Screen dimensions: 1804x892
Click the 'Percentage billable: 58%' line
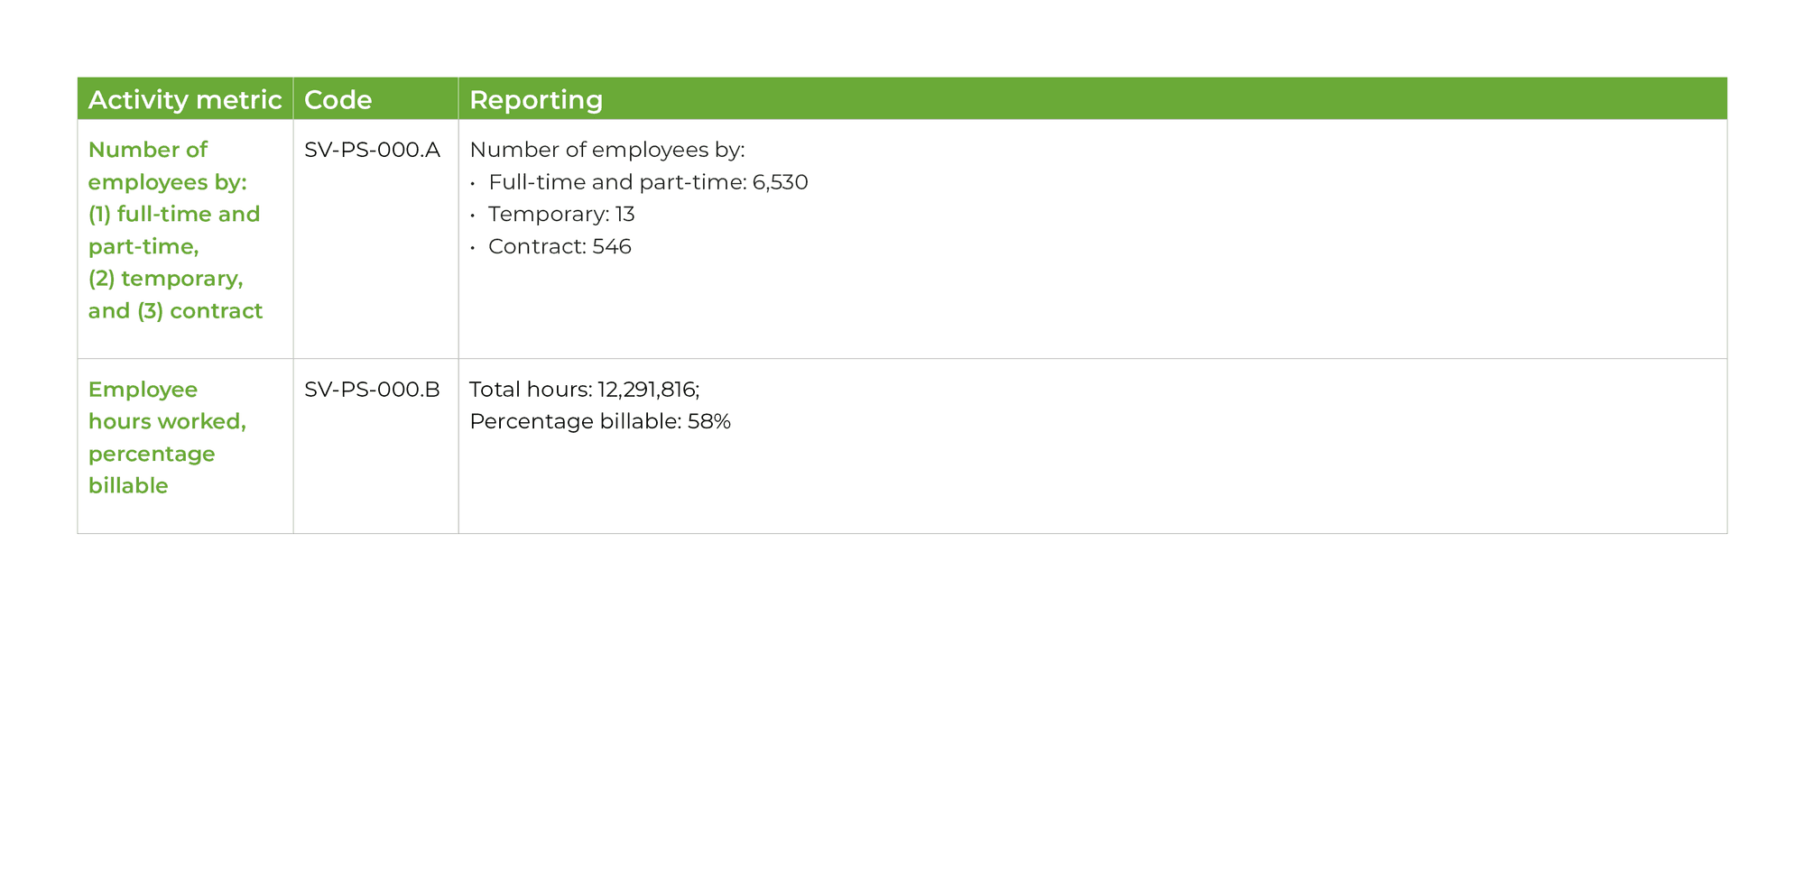click(600, 422)
